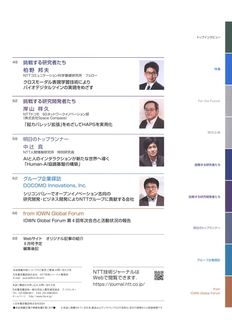Click page number 66
The height and width of the screenshot is (320, 232).
click(15, 213)
